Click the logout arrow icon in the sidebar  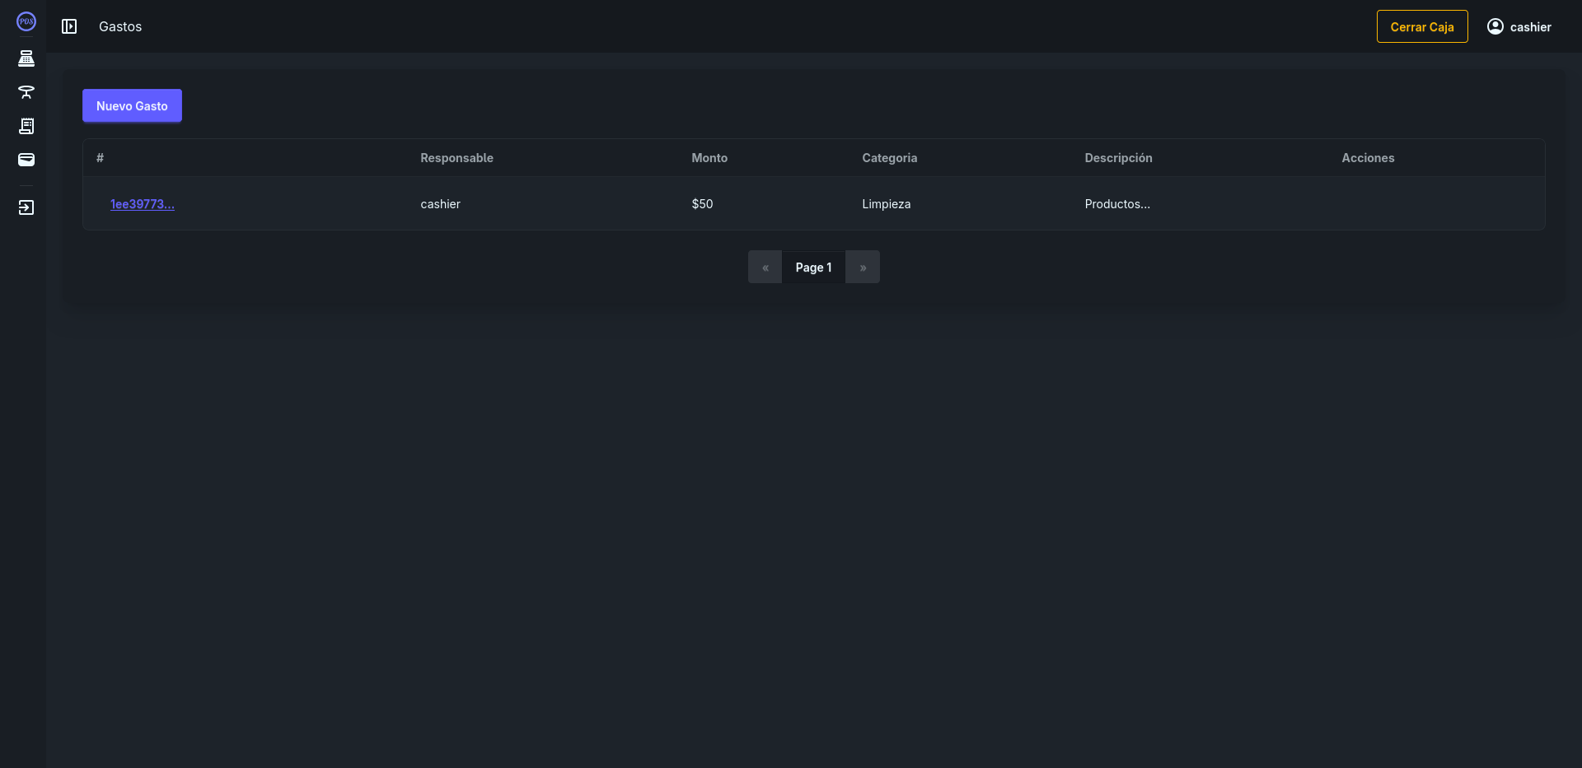[26, 207]
